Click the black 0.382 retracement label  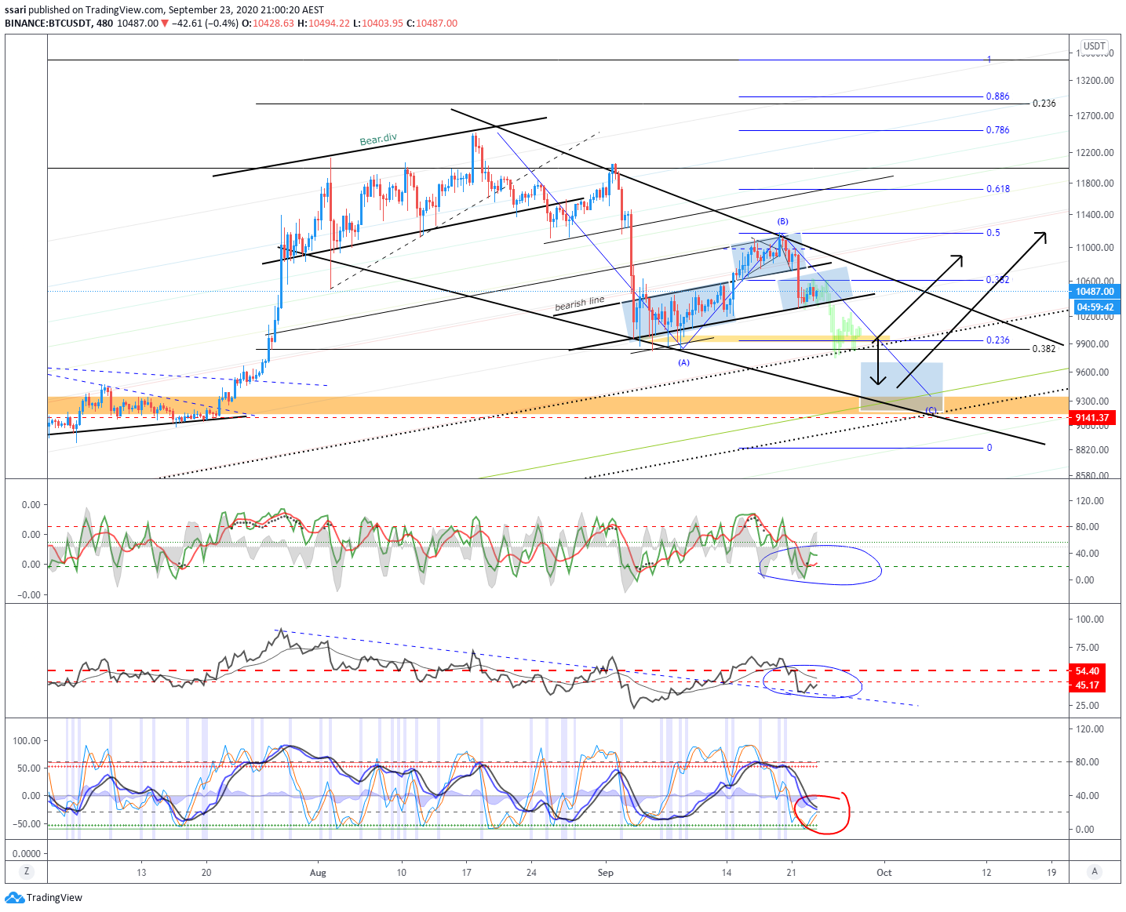(1044, 349)
